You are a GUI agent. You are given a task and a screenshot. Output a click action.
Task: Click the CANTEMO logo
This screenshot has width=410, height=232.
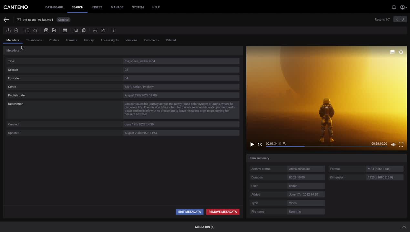point(16,7)
